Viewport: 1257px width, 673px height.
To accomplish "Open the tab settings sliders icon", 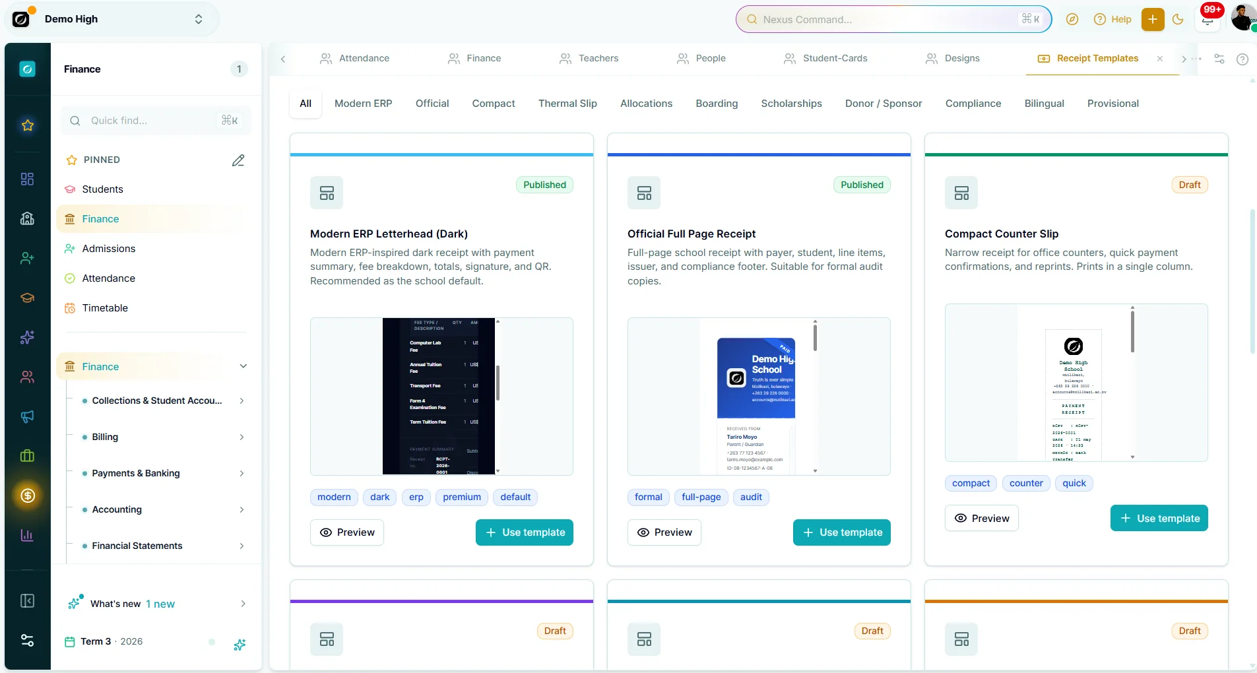I will (x=1219, y=59).
